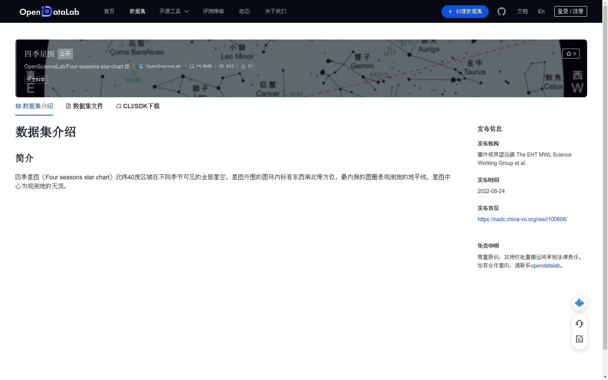
Task: Click the 36.5MB disk size icon
Action: click(x=192, y=66)
